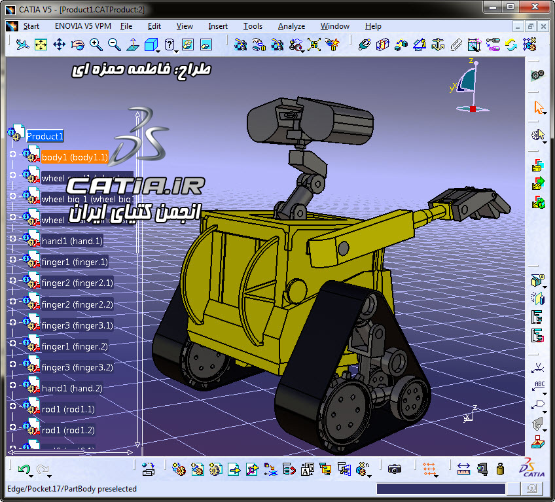Open the Help menu
Screen dimensions: 555x502
click(x=373, y=26)
